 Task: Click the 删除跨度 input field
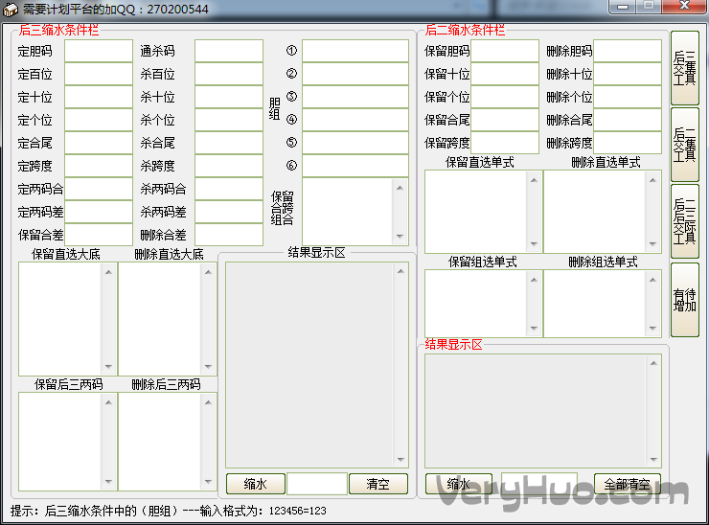[x=627, y=143]
